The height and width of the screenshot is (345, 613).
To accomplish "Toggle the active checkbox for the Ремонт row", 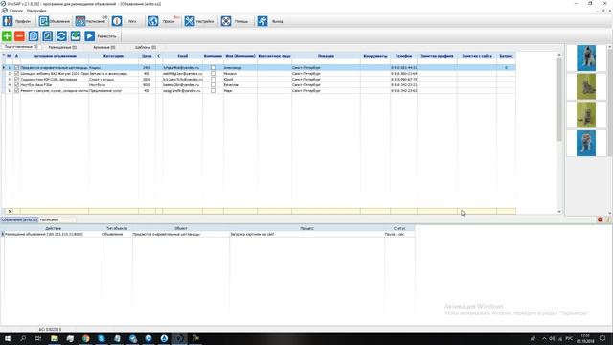I will (x=16, y=90).
